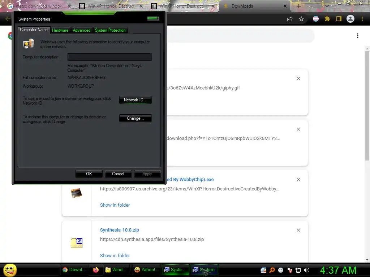Open the Hardware tab in System Properties
370x277 pixels.
tap(60, 30)
